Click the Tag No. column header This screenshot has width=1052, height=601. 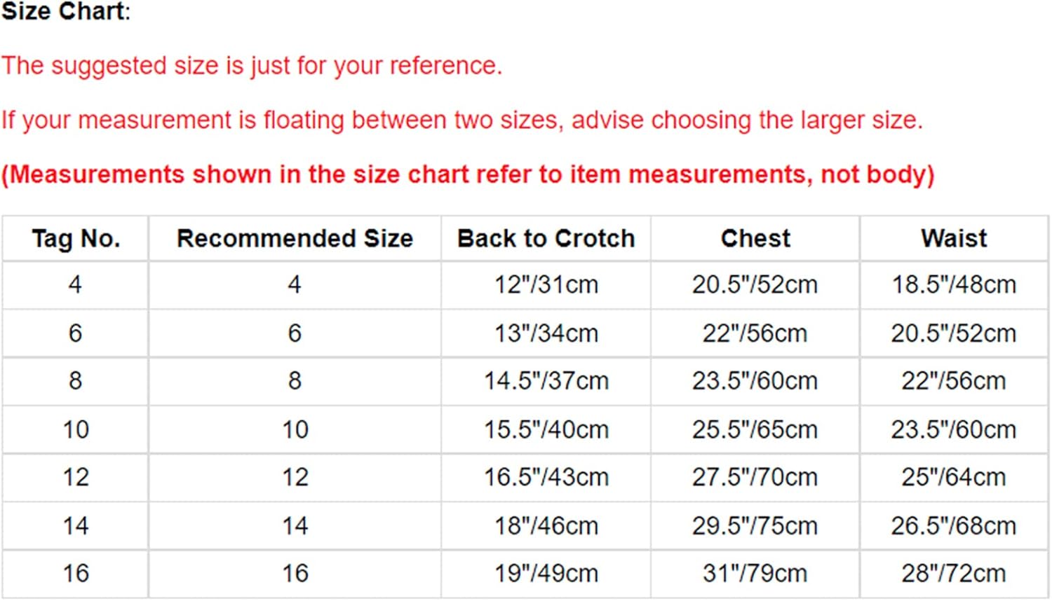point(76,239)
